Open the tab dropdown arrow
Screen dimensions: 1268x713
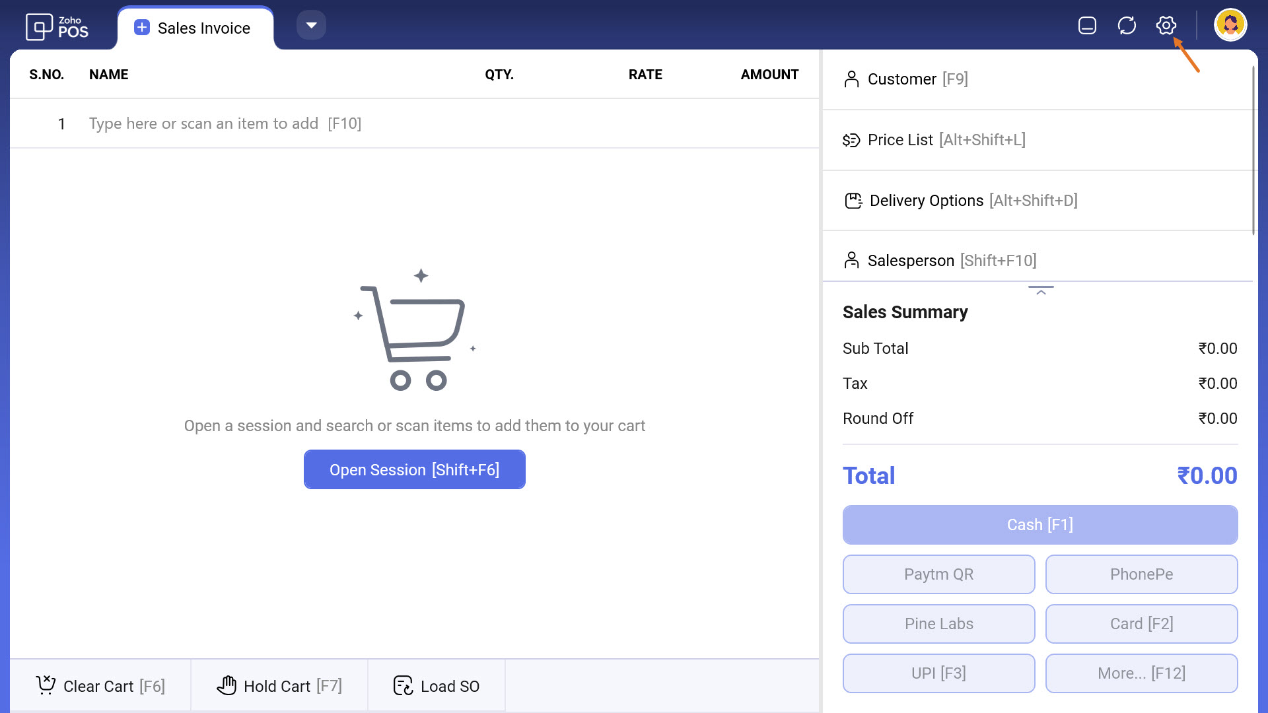coord(311,25)
